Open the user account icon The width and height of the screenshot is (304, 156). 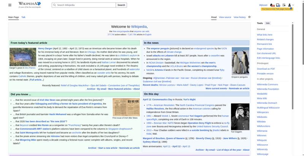pyautogui.click(x=290, y=5)
